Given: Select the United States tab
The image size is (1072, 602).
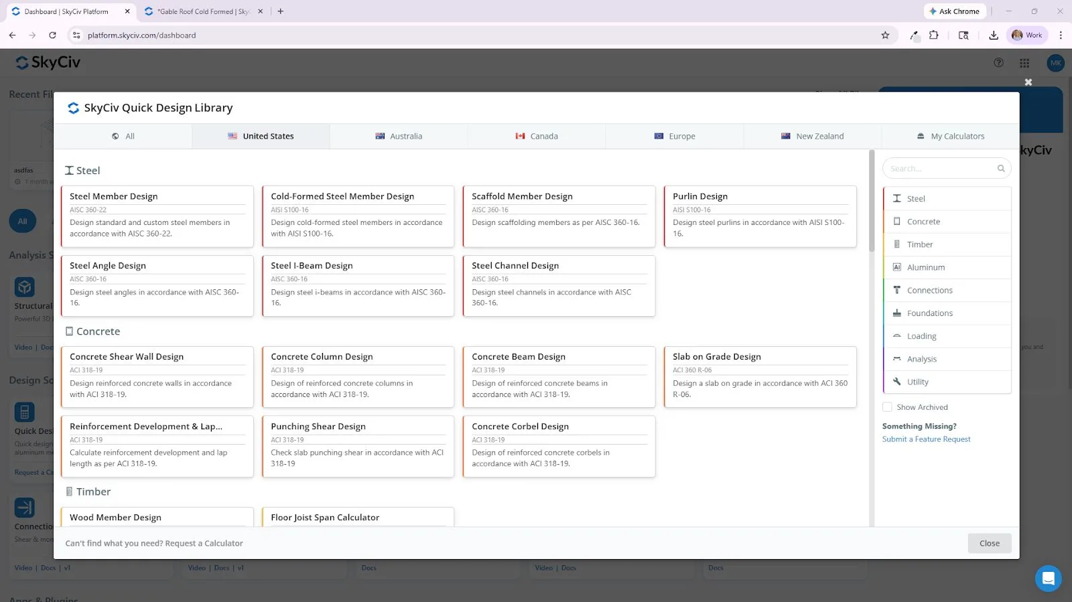Looking at the screenshot, I should pos(261,137).
